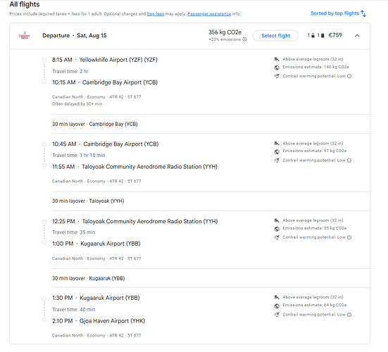This screenshot has height=352, width=388.
Task: Click the carry-on bag allowance icon
Action: click(x=313, y=36)
